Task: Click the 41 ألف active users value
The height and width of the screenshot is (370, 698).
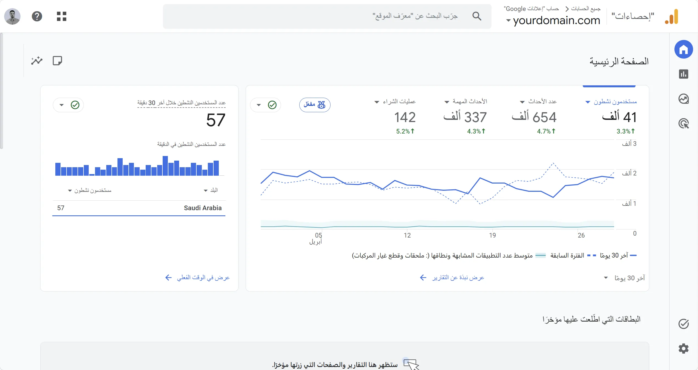Action: 619,117
